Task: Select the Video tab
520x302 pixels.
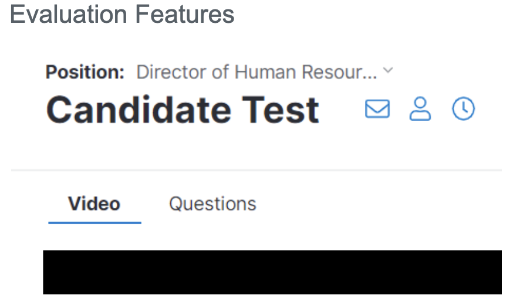Action: [x=94, y=204]
